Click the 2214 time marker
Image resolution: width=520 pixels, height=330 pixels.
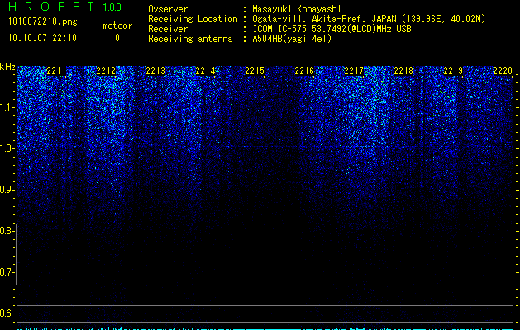205,71
